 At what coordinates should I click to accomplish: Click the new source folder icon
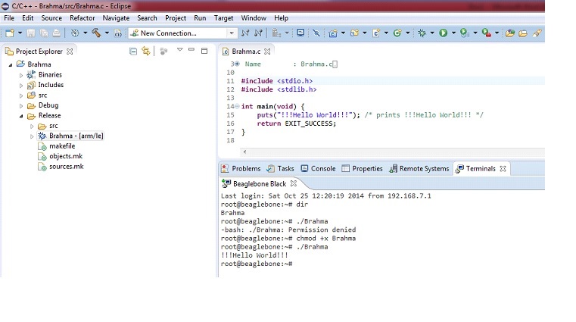pyautogui.click(x=354, y=33)
